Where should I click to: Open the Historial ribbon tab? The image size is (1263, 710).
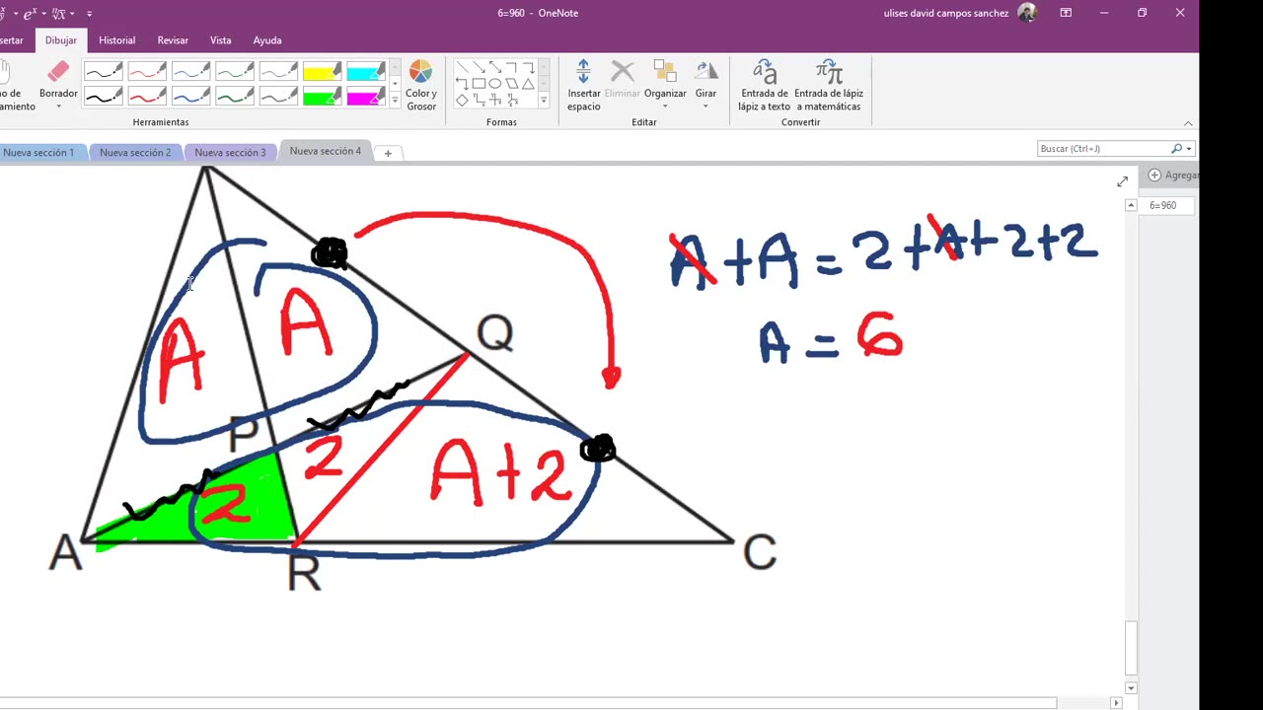[116, 40]
